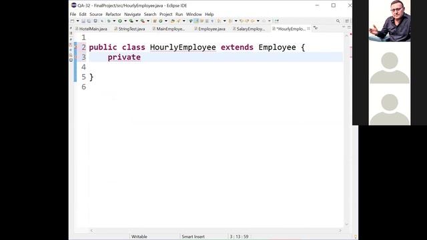The height and width of the screenshot is (240, 427).
Task: Click the Open Perspective icon
Action: [347, 21]
